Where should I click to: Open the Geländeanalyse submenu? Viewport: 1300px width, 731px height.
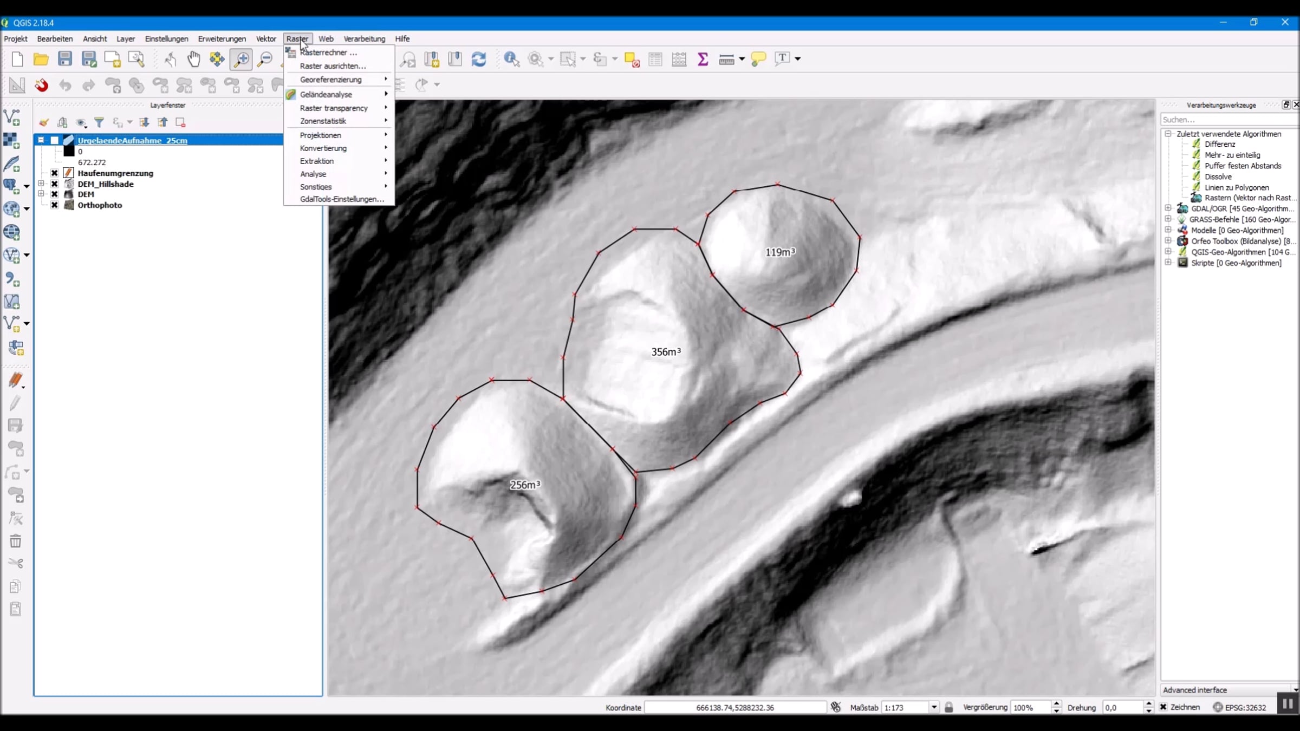click(326, 94)
